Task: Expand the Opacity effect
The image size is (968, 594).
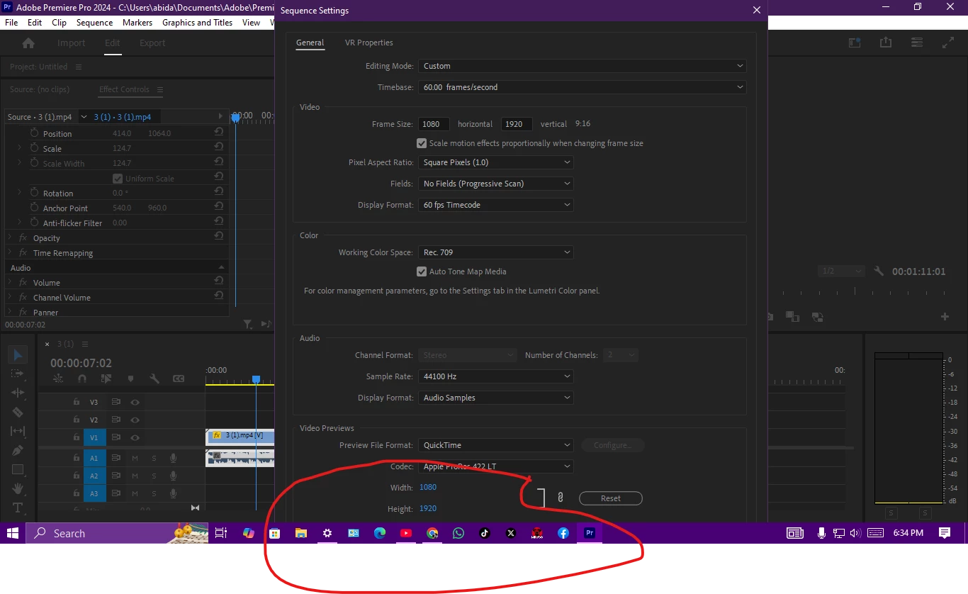Action: pos(10,237)
